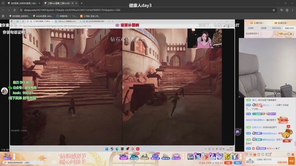Open the mountain-themed gift event icon
This screenshot has width=296, height=166.
(145, 156)
